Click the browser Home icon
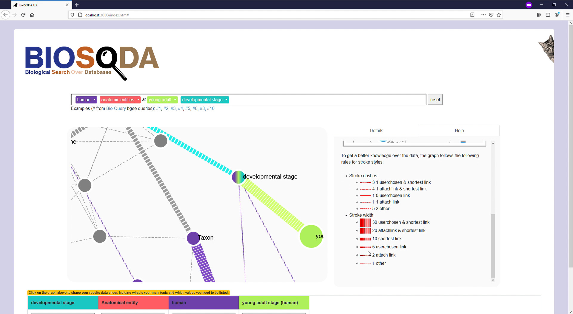 [x=32, y=15]
